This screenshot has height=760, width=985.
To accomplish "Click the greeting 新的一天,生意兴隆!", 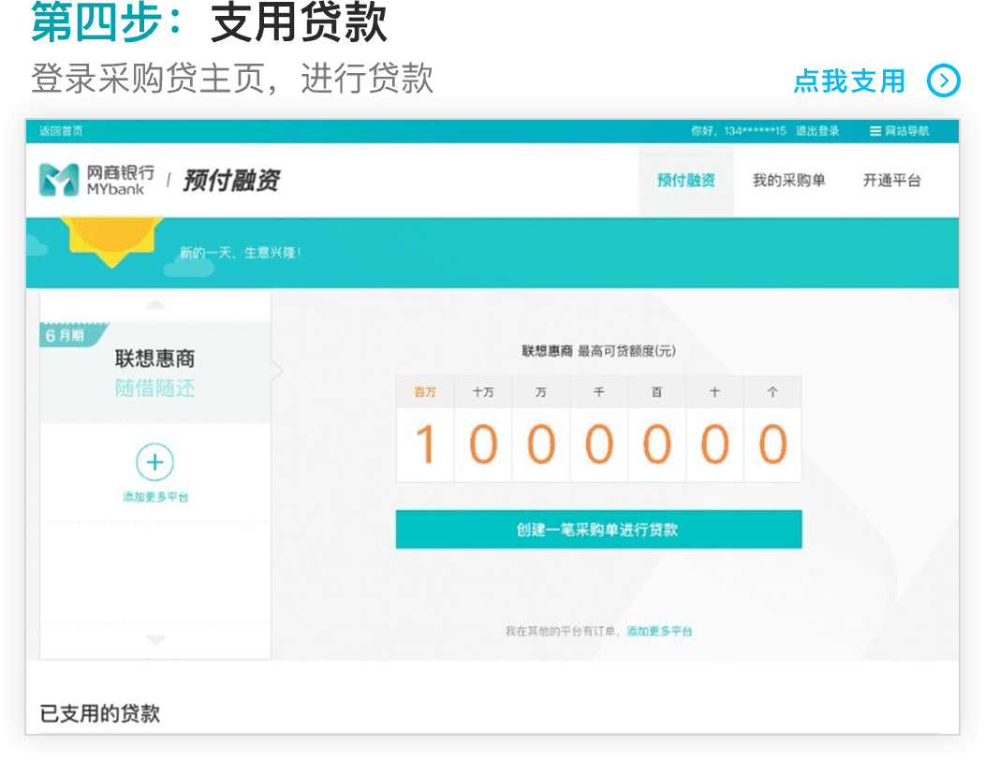I will pyautogui.click(x=241, y=253).
